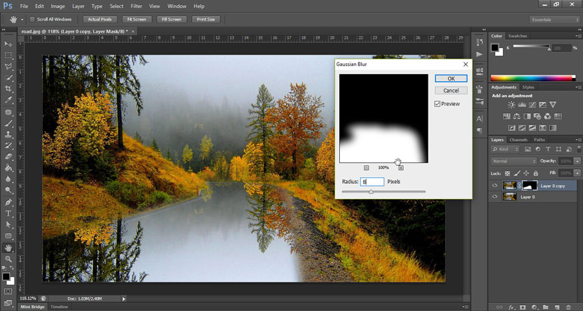Select the Zoom tool in toolbar
This screenshot has height=311, width=583.
tap(9, 258)
